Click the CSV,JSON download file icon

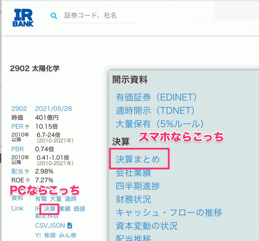click(70, 225)
